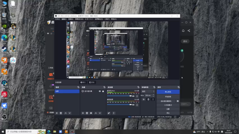The height and width of the screenshot is (134, 239).
Task: Pop out the Controls dock panel
Action: pos(178,87)
